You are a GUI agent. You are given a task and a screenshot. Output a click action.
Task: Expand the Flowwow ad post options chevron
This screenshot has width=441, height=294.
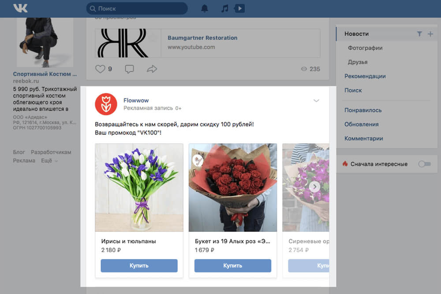coord(316,100)
